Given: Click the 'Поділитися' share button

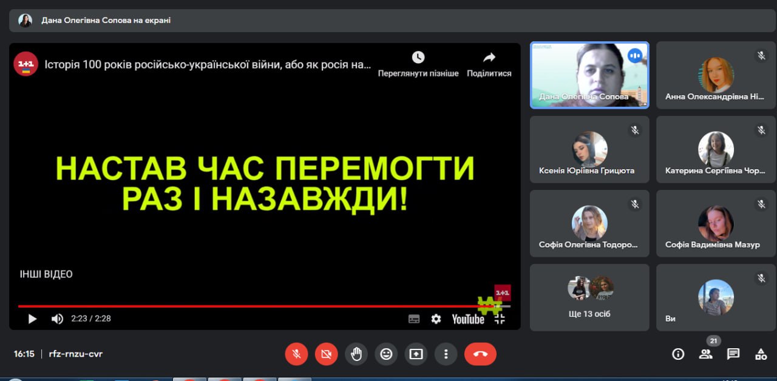Looking at the screenshot, I should pyautogui.click(x=489, y=64).
